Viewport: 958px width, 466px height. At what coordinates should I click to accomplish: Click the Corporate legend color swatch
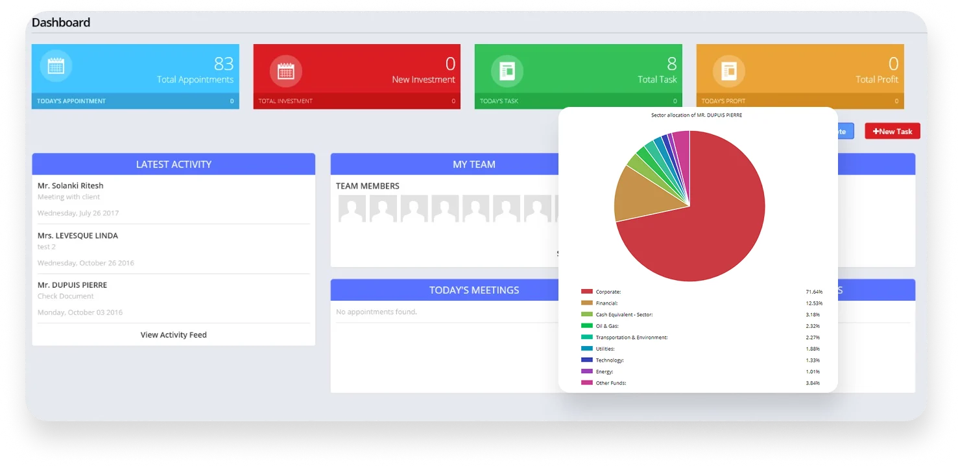tap(587, 292)
